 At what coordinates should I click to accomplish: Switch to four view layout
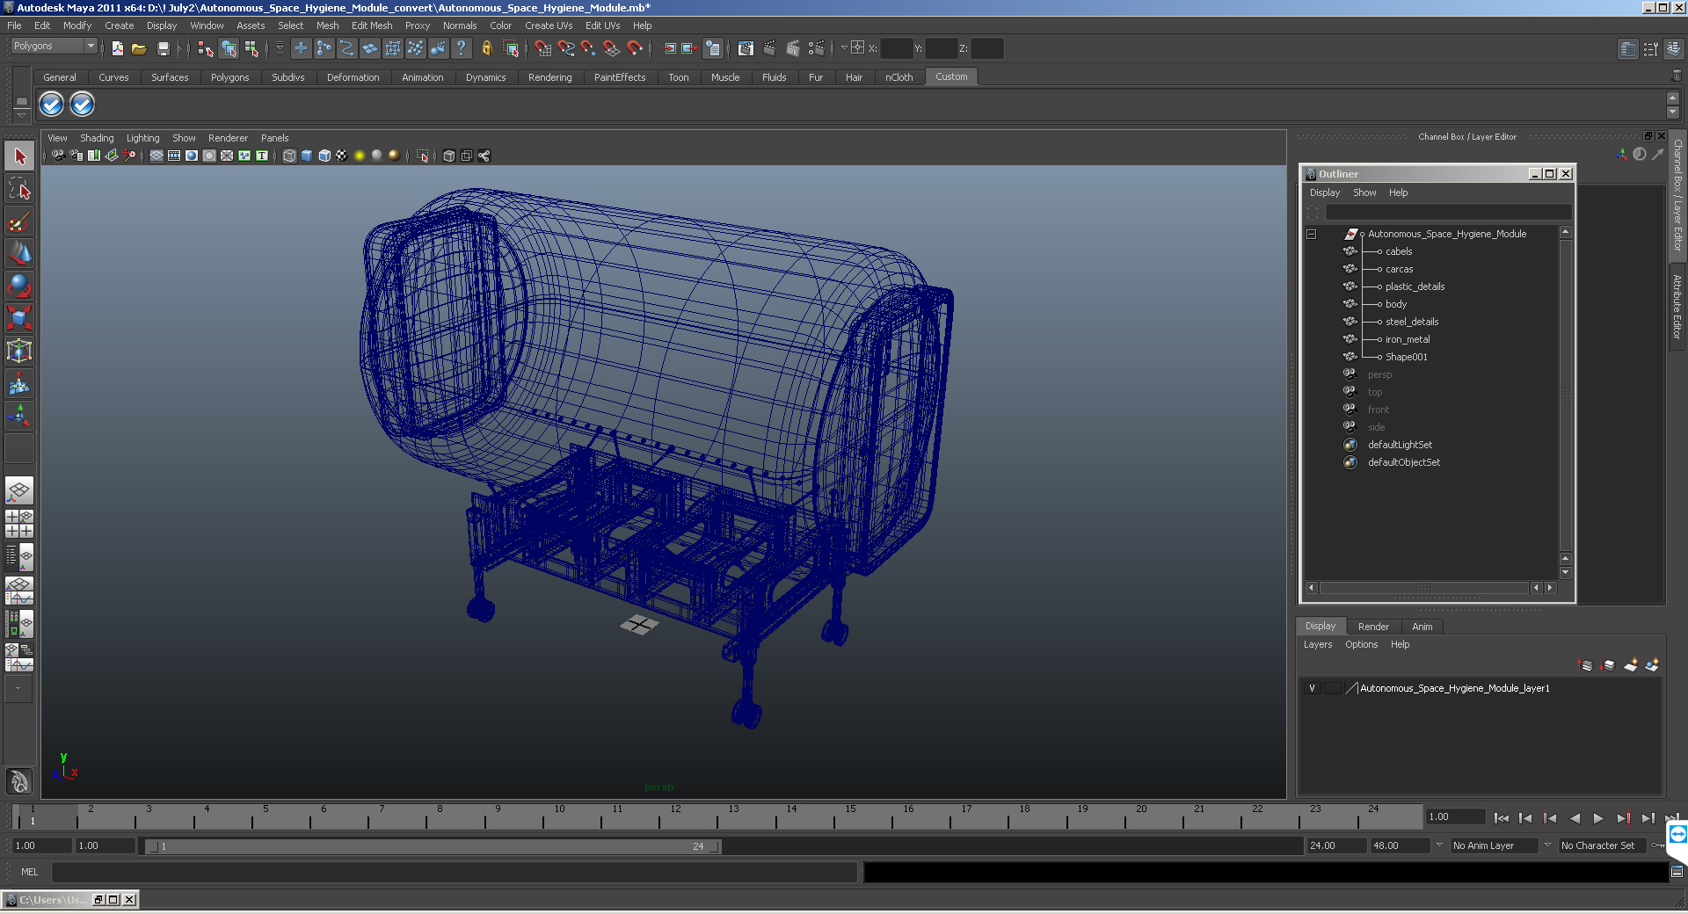click(19, 524)
